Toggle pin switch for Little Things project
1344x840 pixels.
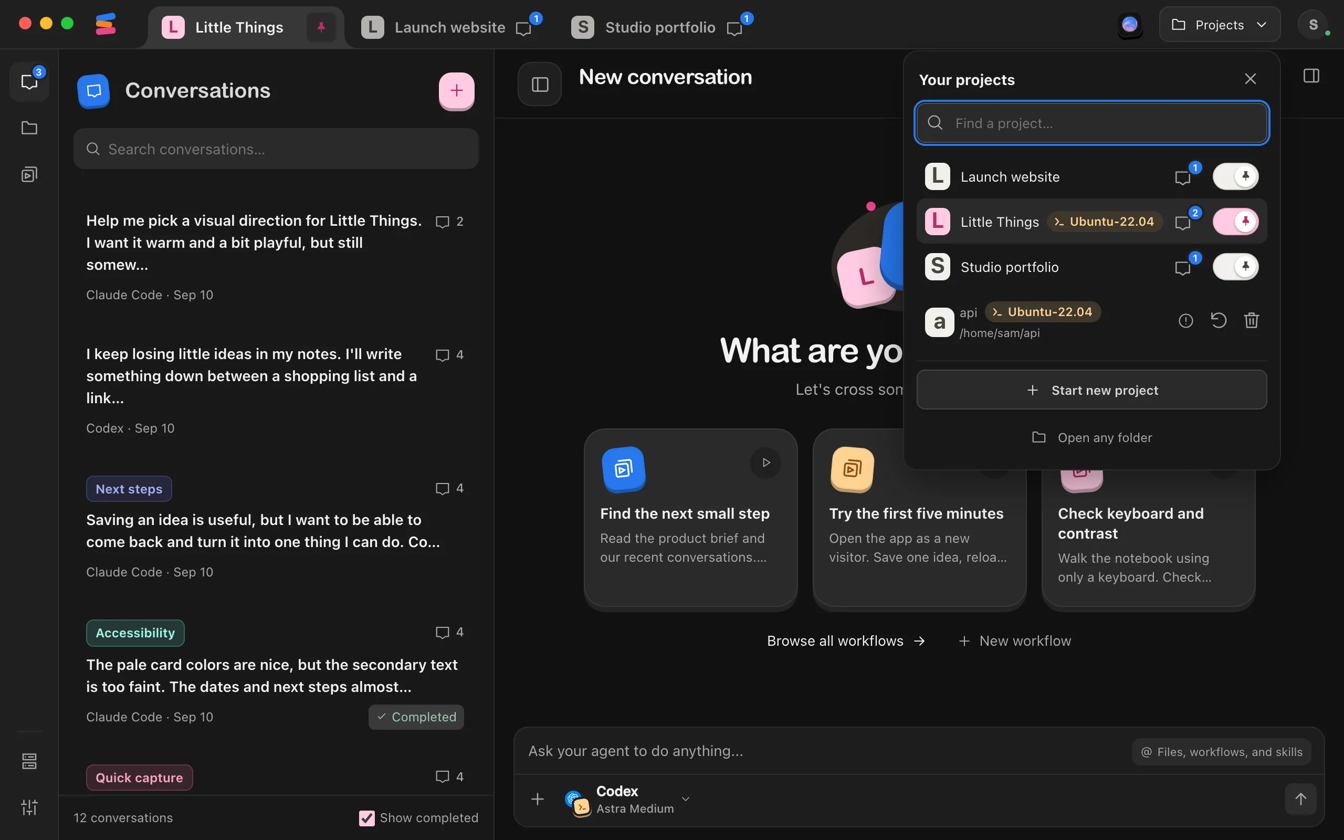click(1236, 222)
